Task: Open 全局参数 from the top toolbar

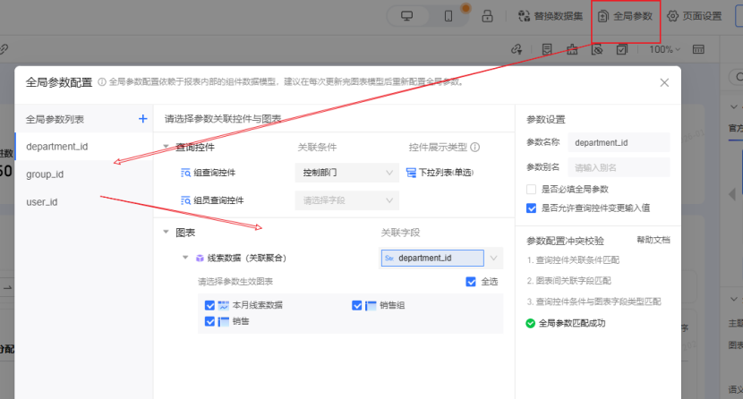Action: (x=626, y=16)
